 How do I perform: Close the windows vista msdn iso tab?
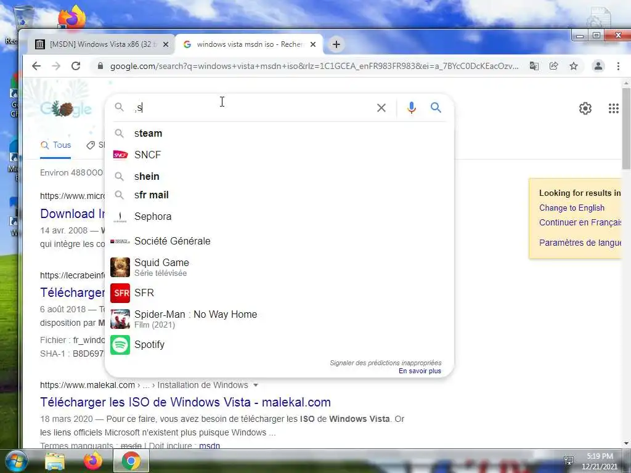coord(312,44)
